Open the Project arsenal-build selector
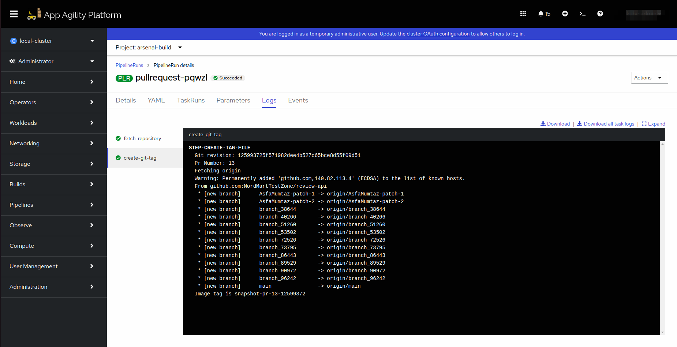Viewport: 677px width, 347px height. click(x=149, y=47)
